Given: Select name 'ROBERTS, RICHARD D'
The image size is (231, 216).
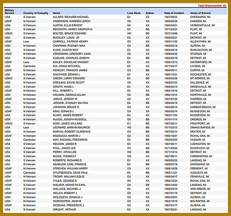Looking at the screenshot, I should tap(67, 160).
